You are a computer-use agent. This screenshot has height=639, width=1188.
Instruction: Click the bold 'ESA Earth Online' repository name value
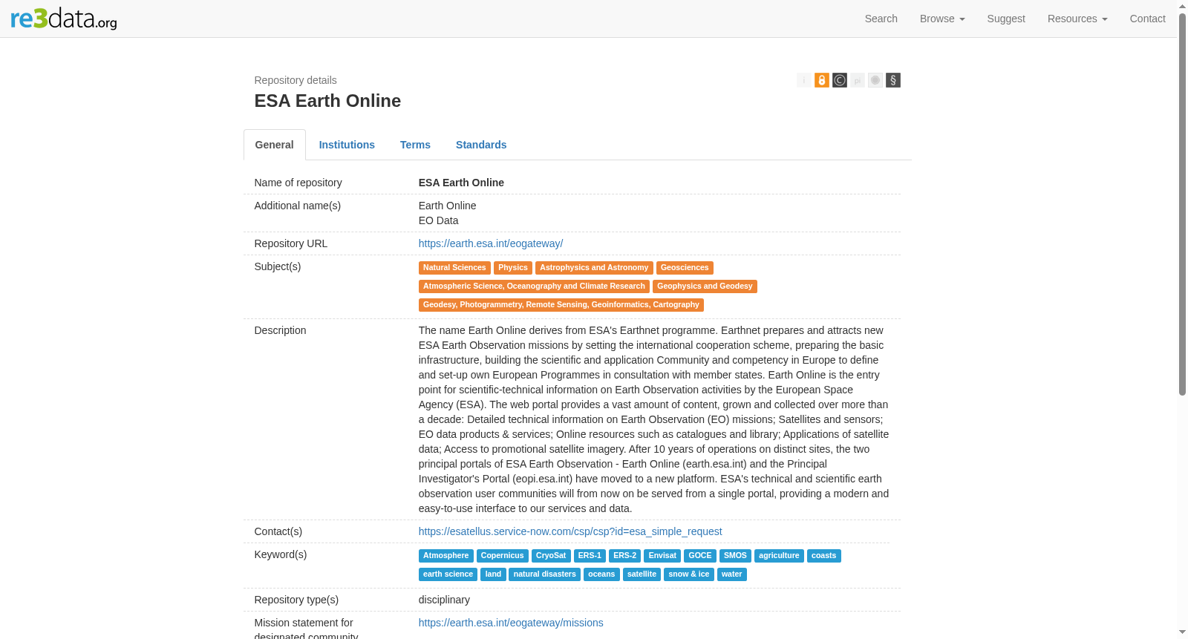coord(461,183)
